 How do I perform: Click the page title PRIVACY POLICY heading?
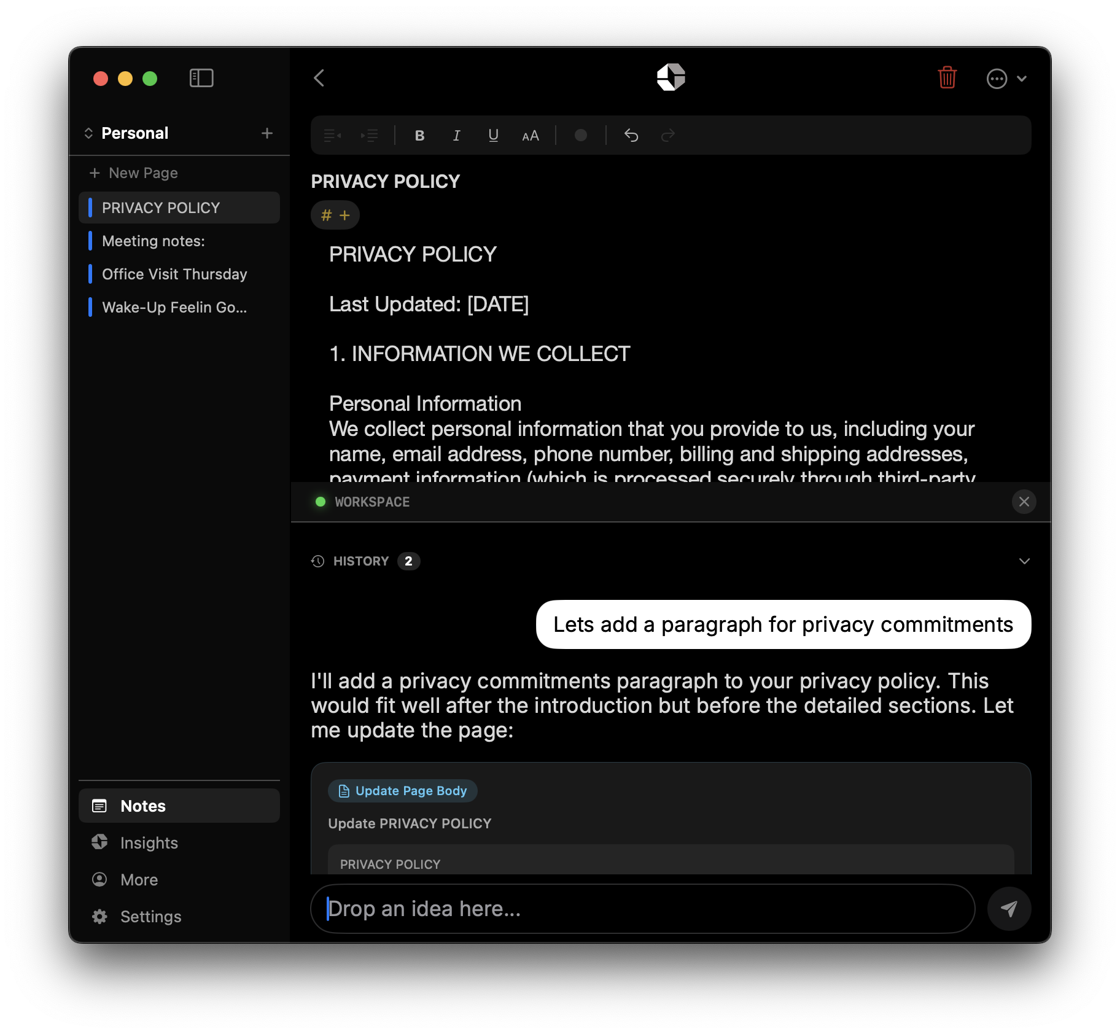[x=385, y=181]
